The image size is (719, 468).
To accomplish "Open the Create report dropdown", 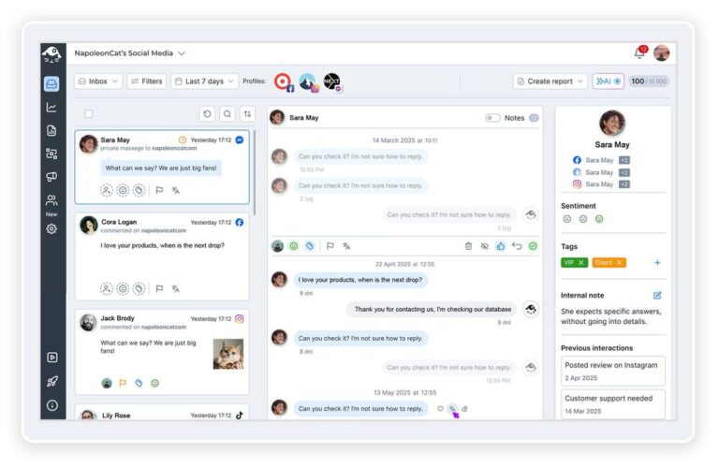I will (x=550, y=81).
